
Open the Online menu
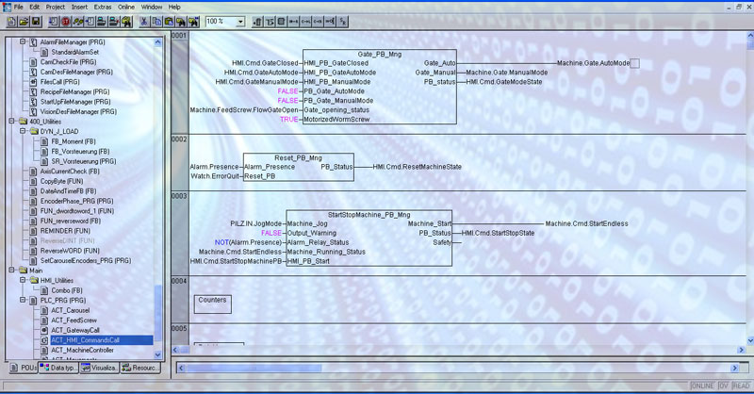[x=126, y=8]
